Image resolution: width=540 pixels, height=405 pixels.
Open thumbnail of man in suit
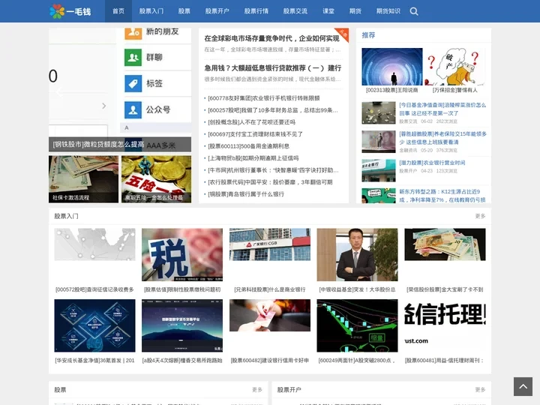click(357, 254)
